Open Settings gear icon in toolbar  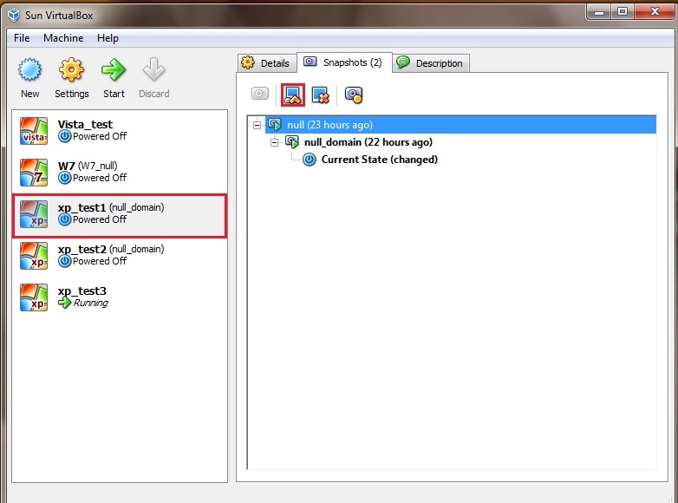point(71,69)
